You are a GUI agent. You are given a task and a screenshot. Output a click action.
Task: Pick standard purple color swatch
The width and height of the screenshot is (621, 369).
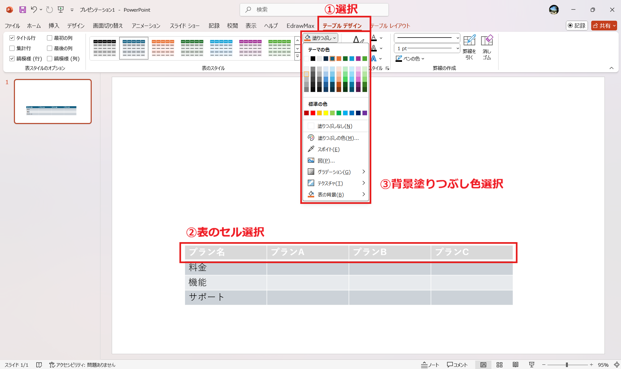pos(365,113)
